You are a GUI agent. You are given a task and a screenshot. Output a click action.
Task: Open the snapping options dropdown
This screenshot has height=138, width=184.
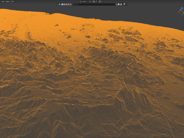tap(97, 2)
